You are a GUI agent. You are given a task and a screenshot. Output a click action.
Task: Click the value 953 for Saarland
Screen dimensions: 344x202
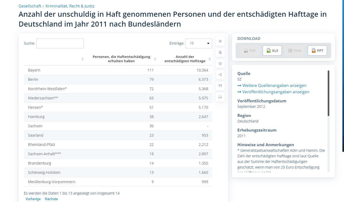(205, 135)
